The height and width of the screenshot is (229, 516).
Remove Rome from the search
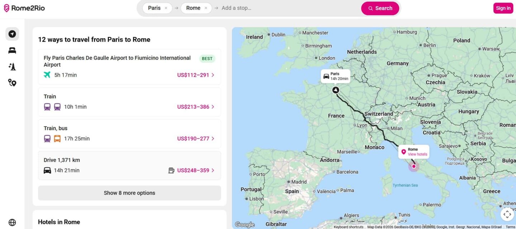click(206, 8)
